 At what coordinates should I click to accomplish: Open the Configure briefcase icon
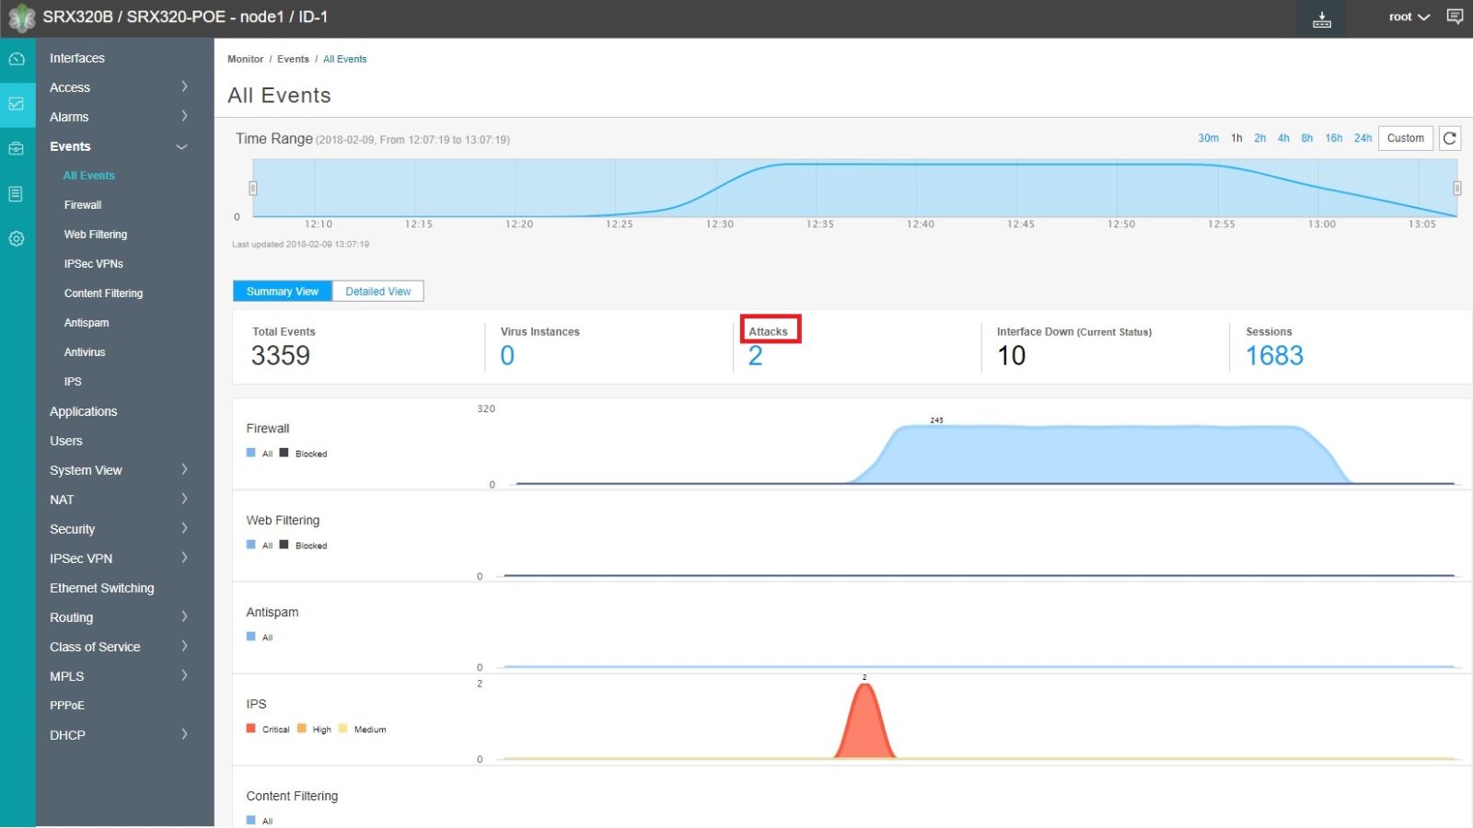[x=17, y=148]
